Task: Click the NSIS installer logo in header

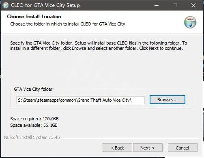Action: (x=190, y=22)
